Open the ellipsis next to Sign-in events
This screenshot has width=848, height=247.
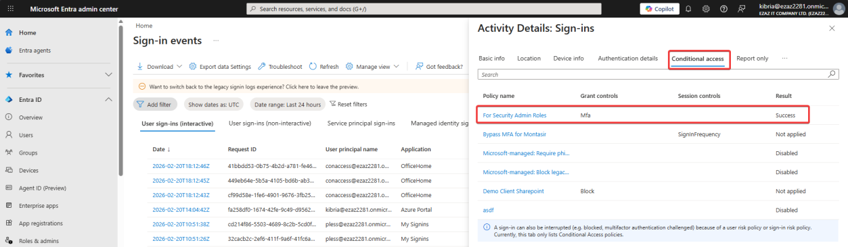point(217,40)
